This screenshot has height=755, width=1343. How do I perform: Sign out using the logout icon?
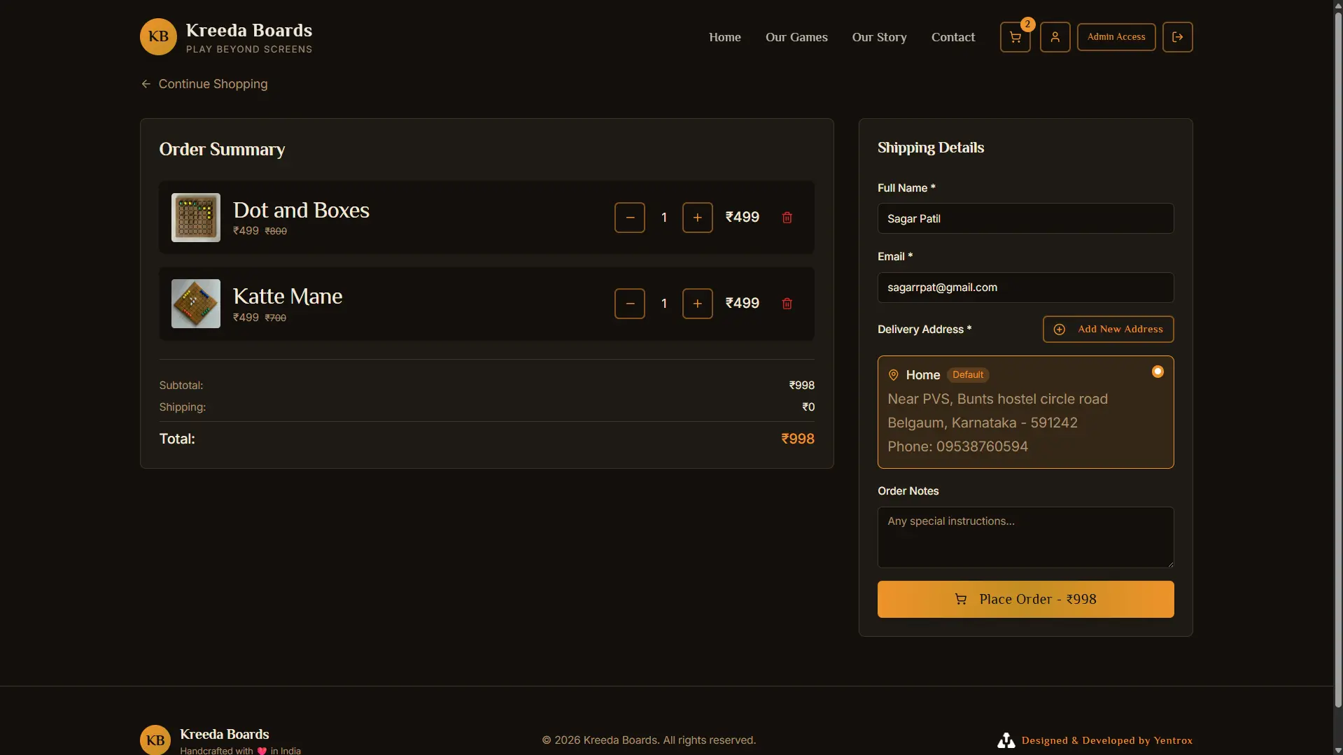[1178, 37]
